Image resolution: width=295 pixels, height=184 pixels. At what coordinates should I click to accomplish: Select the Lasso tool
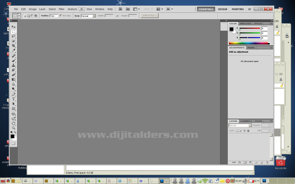(x=14, y=36)
